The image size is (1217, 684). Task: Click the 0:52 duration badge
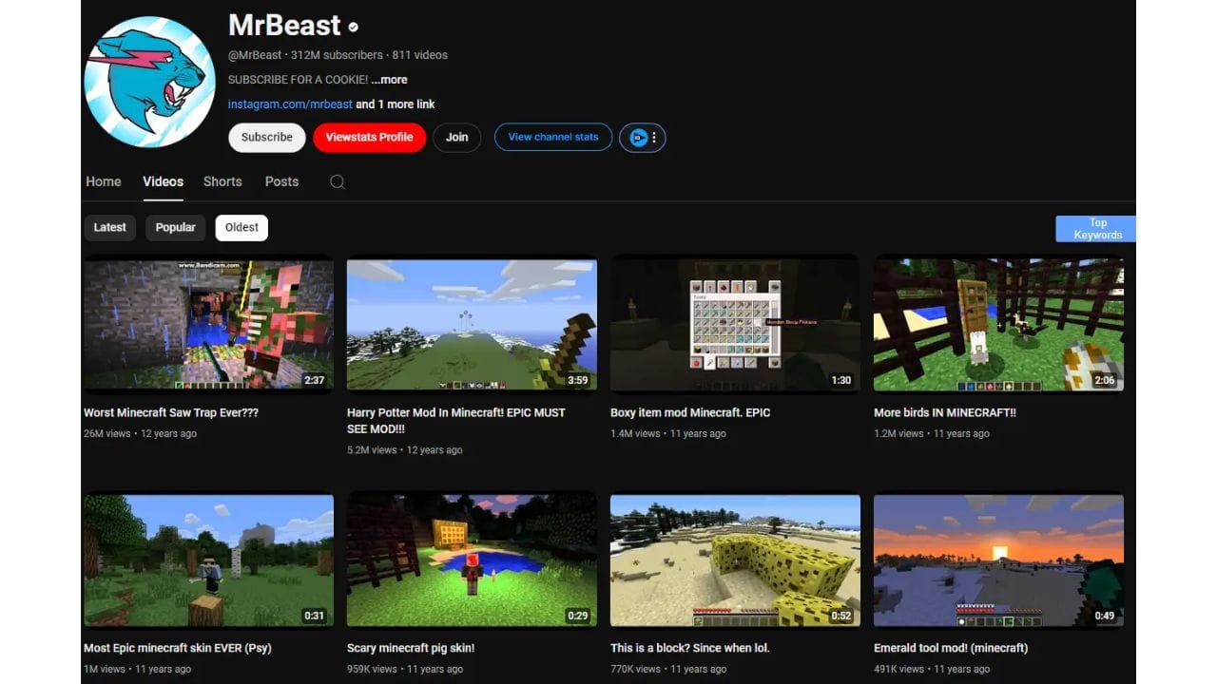point(841,616)
